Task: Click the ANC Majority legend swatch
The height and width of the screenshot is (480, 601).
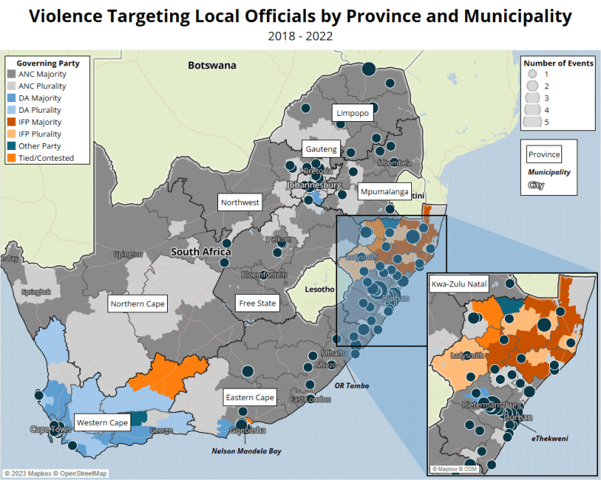Action: (x=13, y=75)
